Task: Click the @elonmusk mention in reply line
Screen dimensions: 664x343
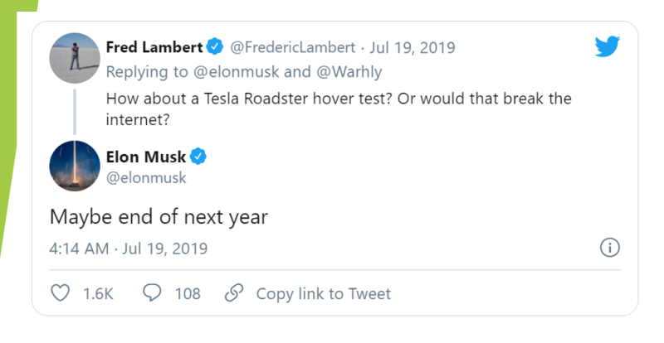Action: tap(237, 72)
